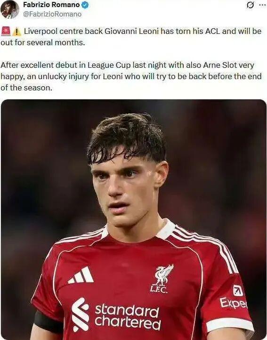The height and width of the screenshot is (340, 267).
Task: Click the LFC crest on the shirt
Action: pyautogui.click(x=162, y=279)
